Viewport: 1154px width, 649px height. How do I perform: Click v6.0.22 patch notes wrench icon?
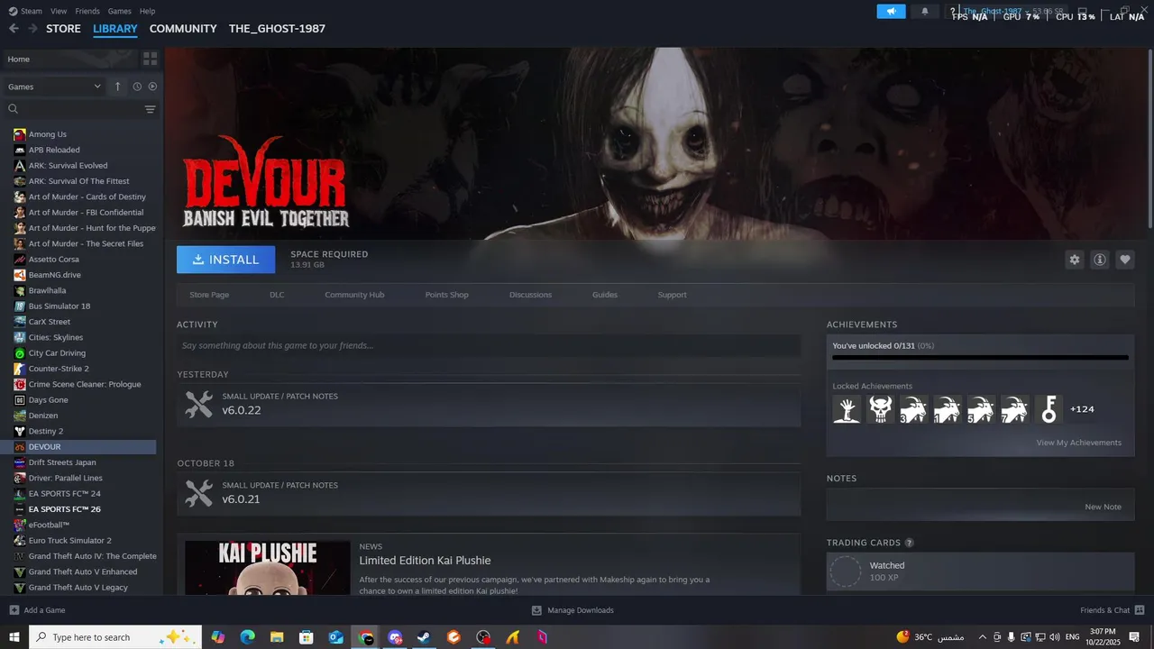click(198, 404)
